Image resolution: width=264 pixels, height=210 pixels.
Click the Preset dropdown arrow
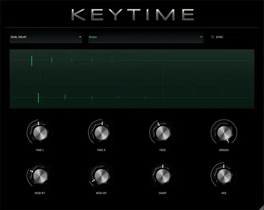201,37
